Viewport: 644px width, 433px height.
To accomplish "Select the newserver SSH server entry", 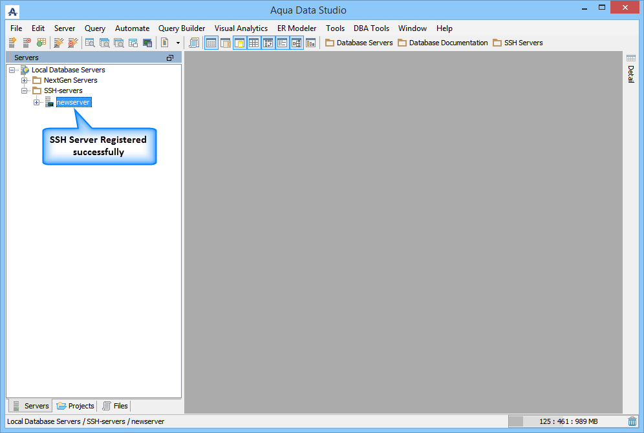I will (74, 102).
